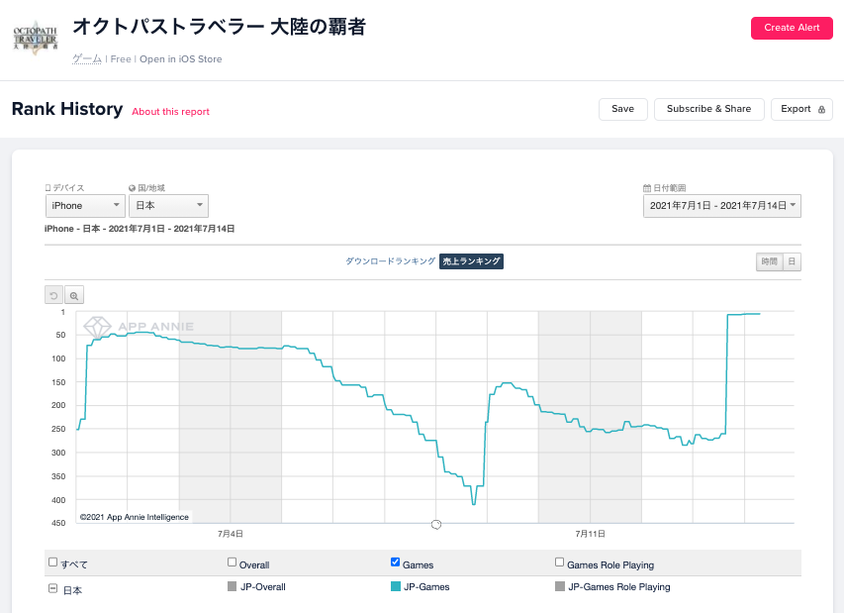Click the globe icon beside 国/地域
The height and width of the screenshot is (613, 844).
(x=132, y=188)
